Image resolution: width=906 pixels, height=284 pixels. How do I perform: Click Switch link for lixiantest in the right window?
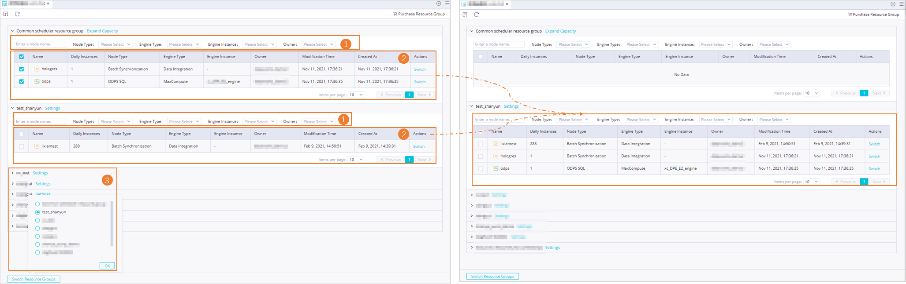click(x=874, y=144)
